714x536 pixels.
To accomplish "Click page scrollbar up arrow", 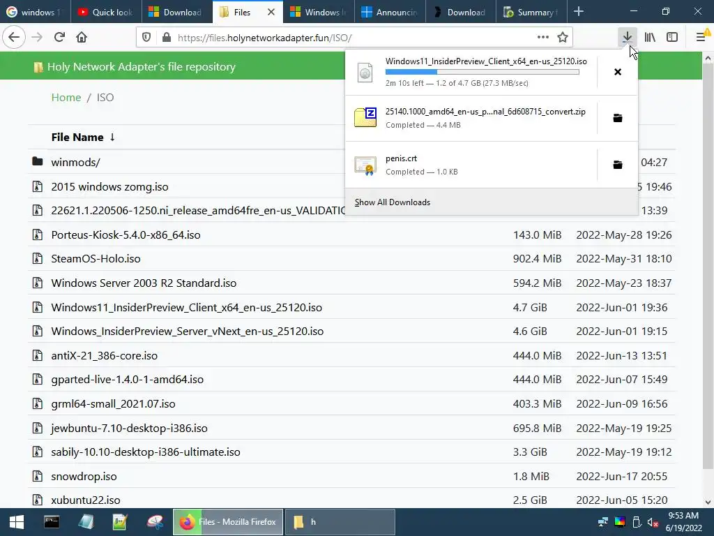I will click(708, 58).
